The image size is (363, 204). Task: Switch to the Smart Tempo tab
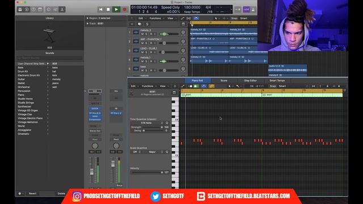pos(277,80)
